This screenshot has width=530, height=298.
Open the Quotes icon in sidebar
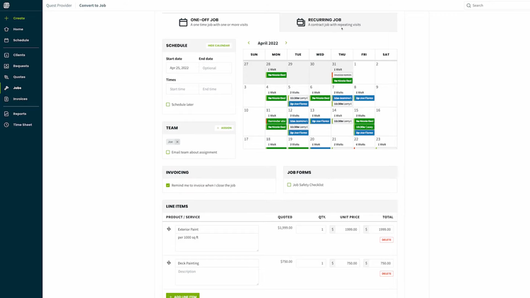pyautogui.click(x=6, y=77)
